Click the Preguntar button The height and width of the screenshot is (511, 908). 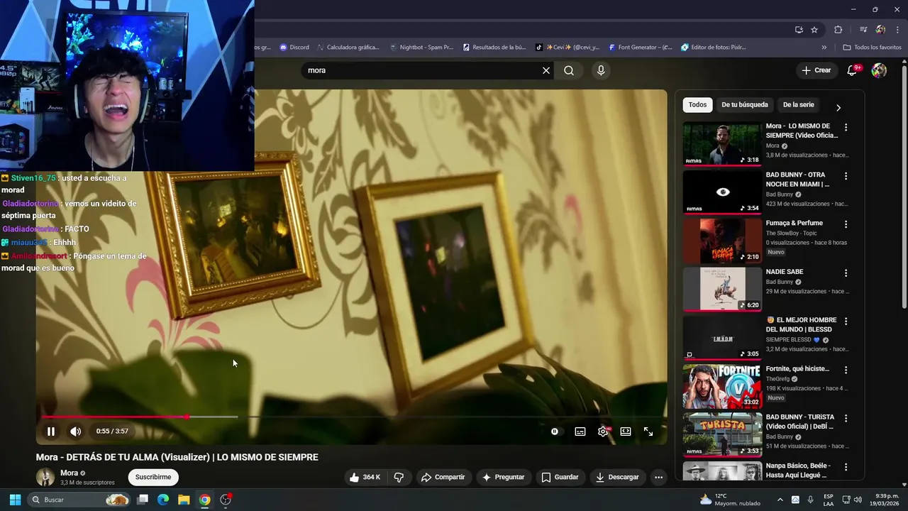[503, 477]
